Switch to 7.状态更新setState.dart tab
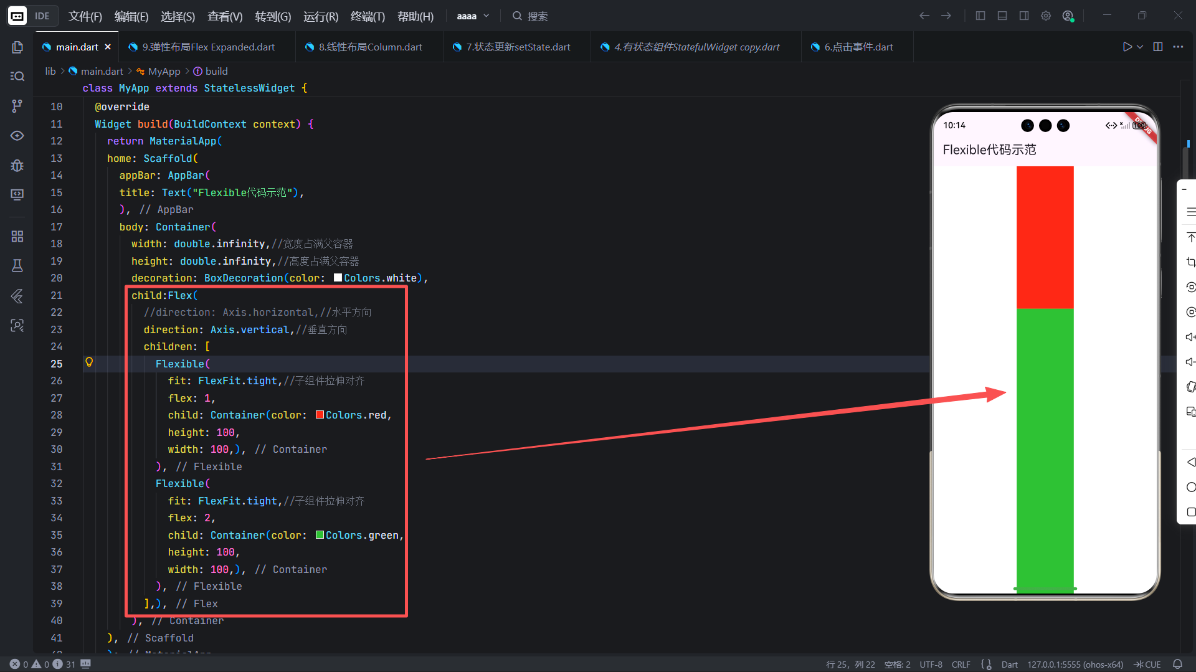The height and width of the screenshot is (672, 1196). pyautogui.click(x=518, y=47)
